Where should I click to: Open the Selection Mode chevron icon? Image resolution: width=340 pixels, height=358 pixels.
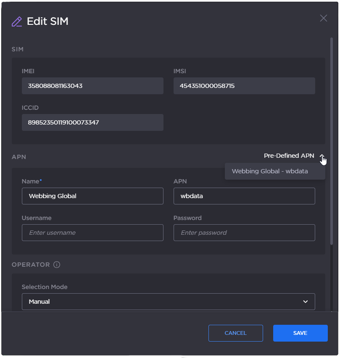click(306, 302)
